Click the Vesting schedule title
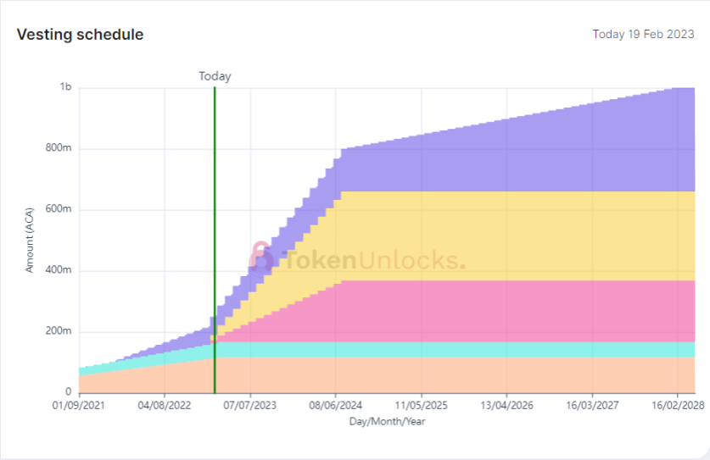Screen dimensions: 710x460 coord(80,35)
